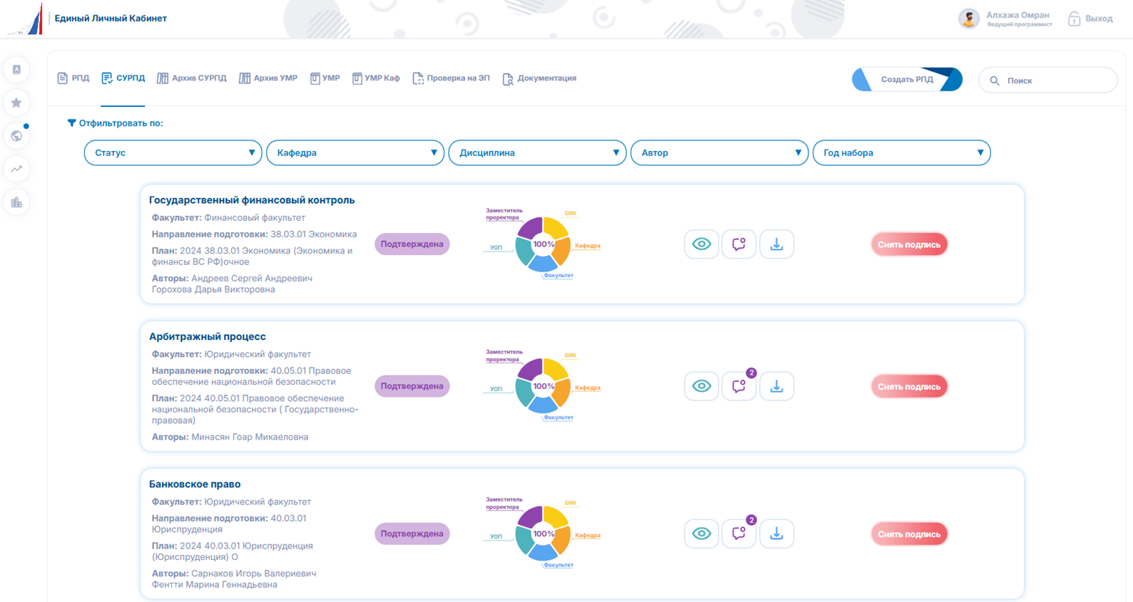The width and height of the screenshot is (1133, 602).
Task: Click the approval donut chart for Арбитражный процесс
Action: [x=543, y=385]
